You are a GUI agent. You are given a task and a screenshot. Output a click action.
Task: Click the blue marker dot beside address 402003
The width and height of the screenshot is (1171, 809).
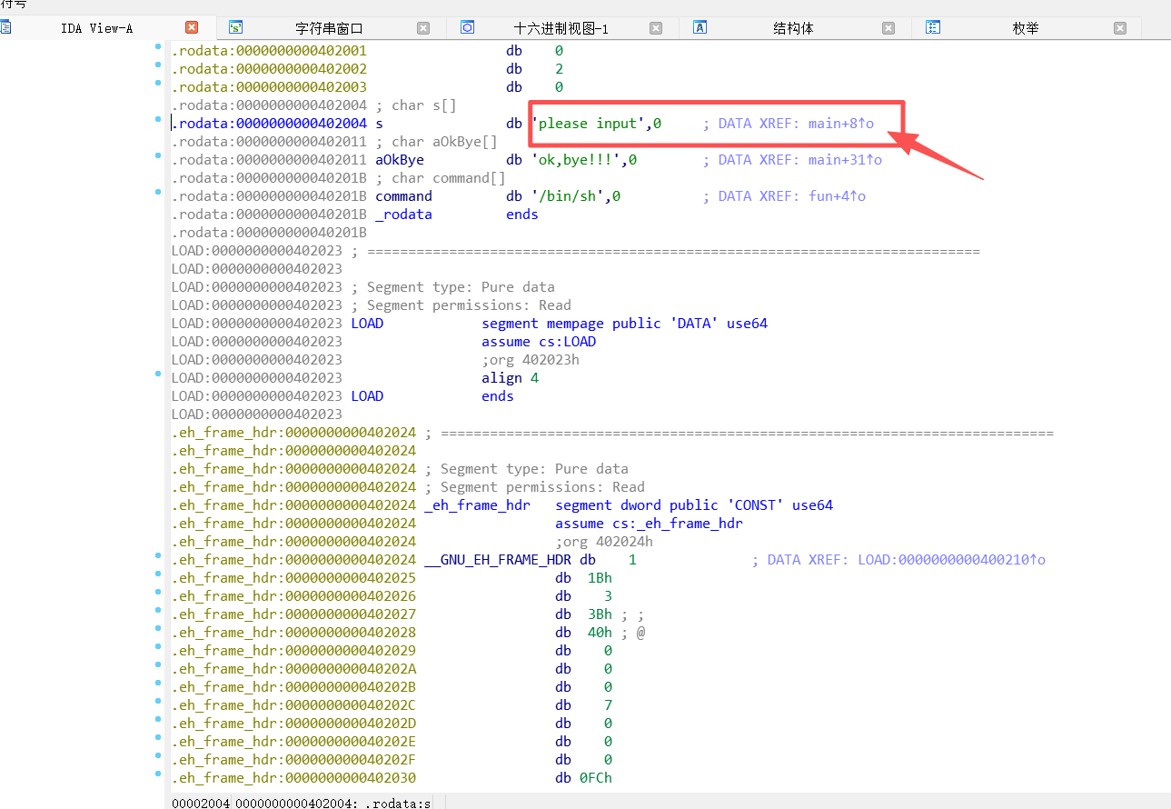tap(158, 83)
